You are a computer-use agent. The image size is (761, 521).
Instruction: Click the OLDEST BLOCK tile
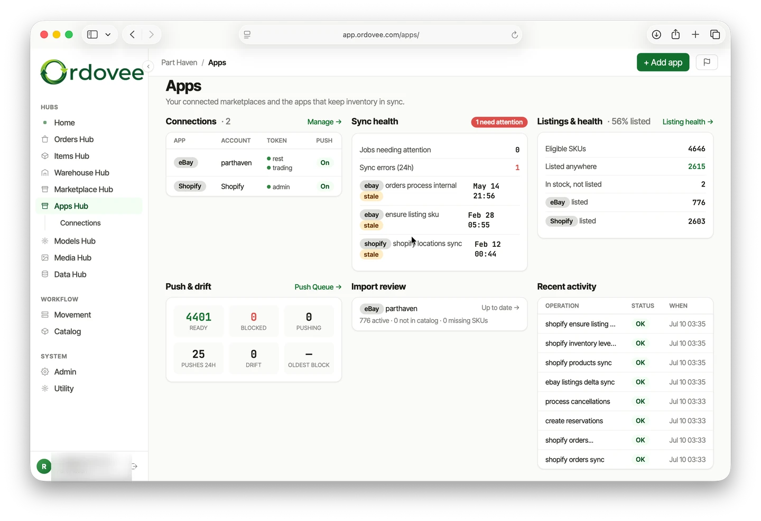click(309, 358)
